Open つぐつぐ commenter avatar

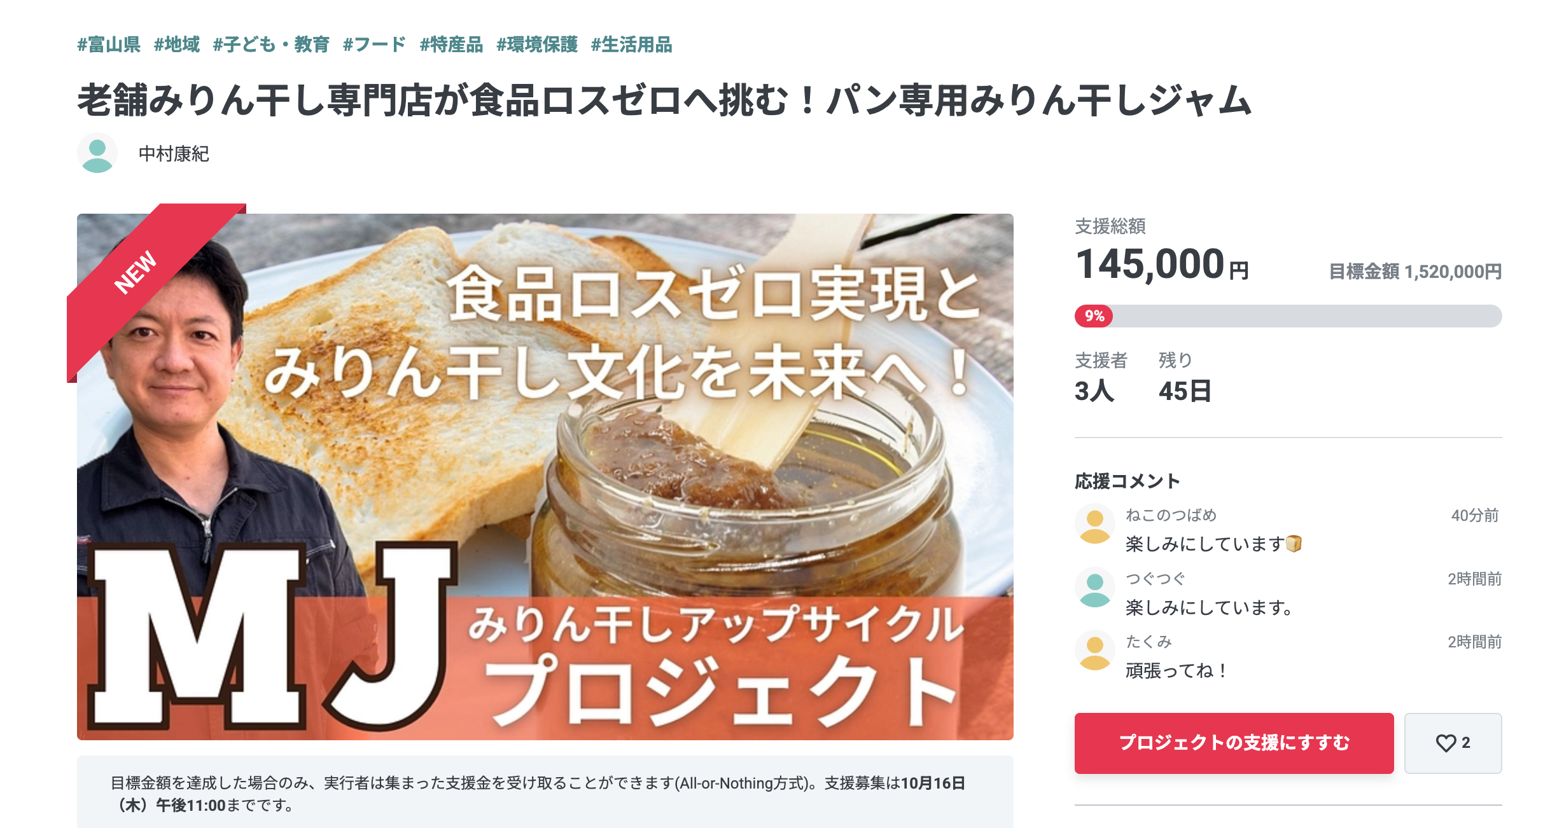tap(1094, 588)
